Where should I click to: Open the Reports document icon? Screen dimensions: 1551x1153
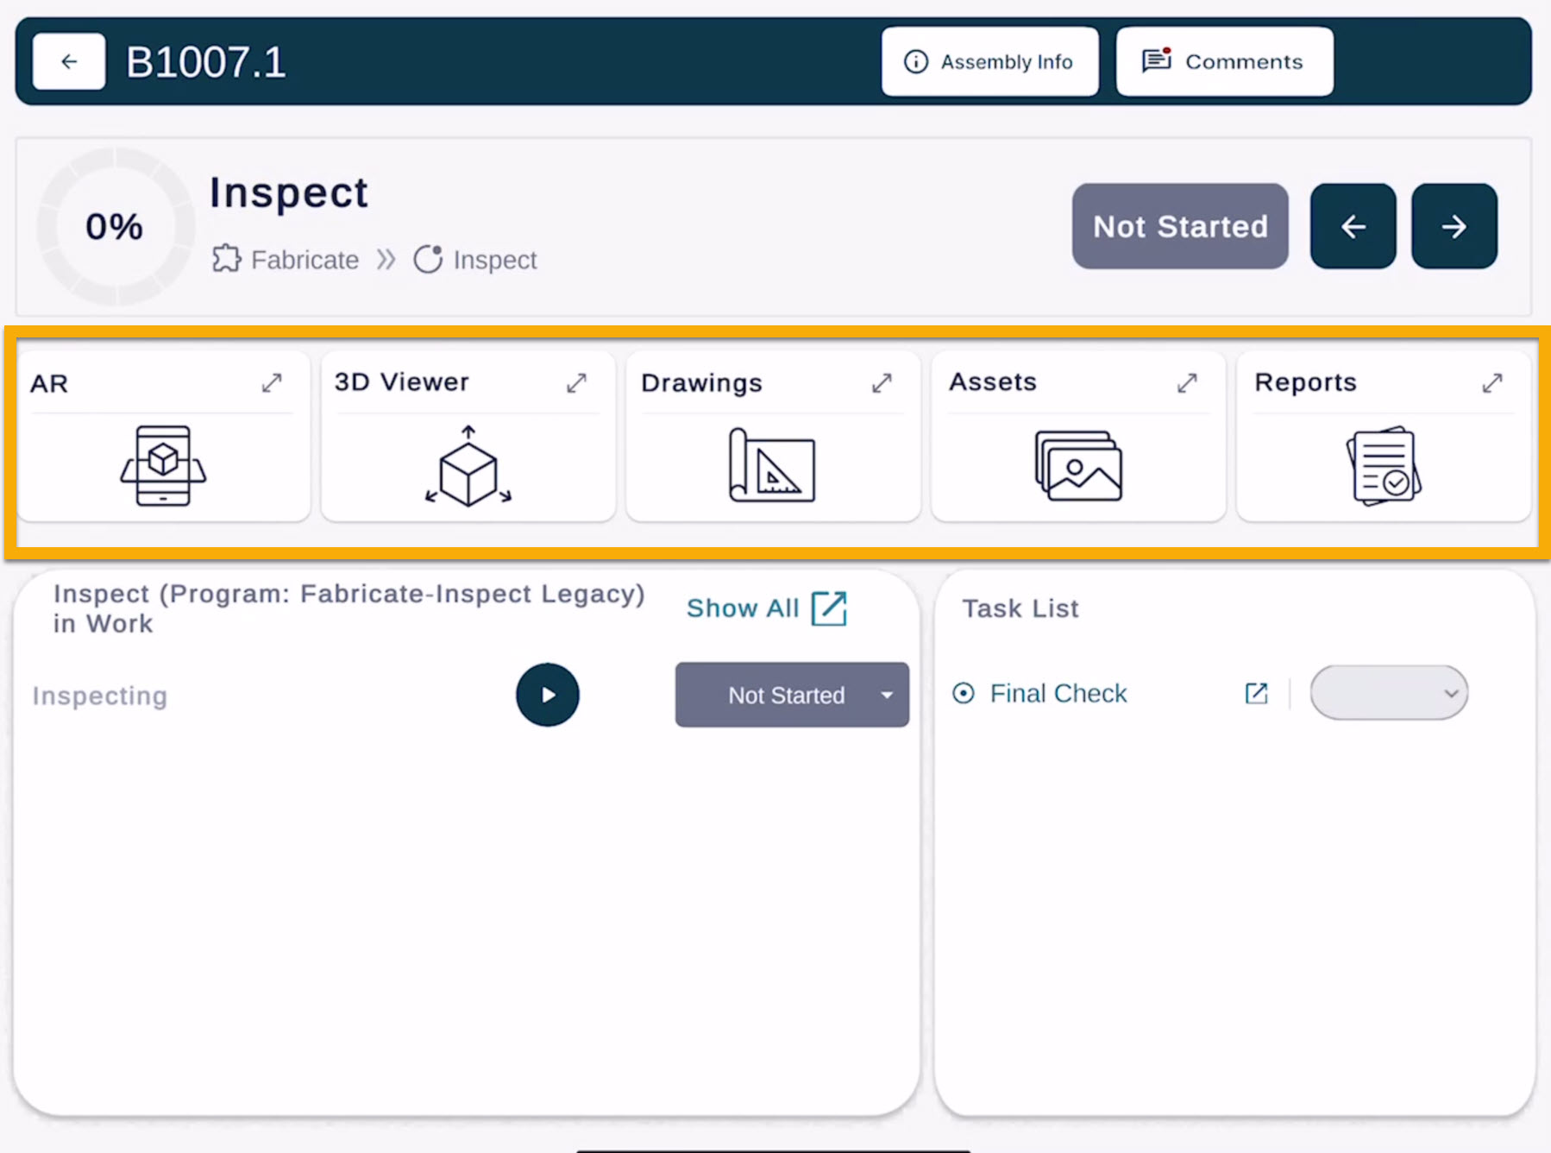1383,466
